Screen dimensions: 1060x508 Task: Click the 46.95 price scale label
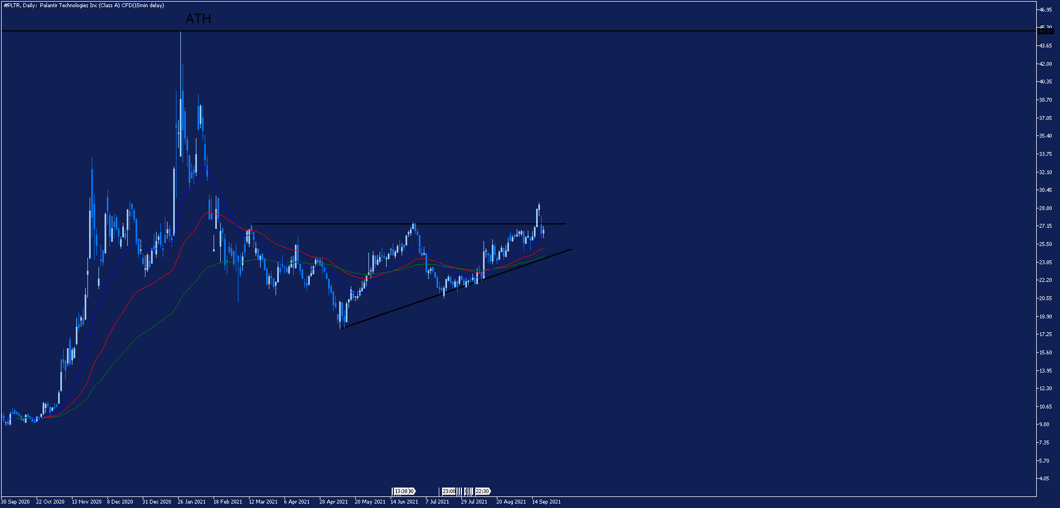[x=1045, y=10]
